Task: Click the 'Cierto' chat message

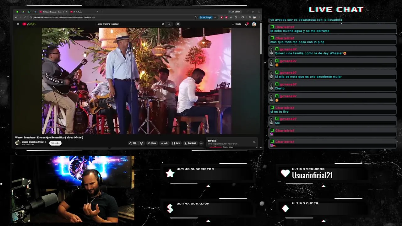Action: tap(280, 89)
